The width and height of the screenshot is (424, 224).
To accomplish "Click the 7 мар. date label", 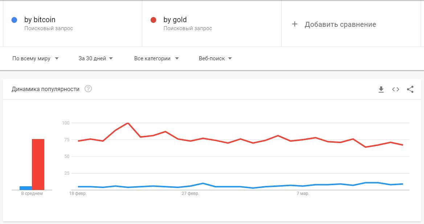I will 303,194.
